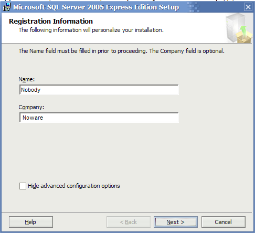Click the Microsoft SQL Server 2005 title bar text
The height and width of the screenshot is (233, 255).
click(x=96, y=7)
